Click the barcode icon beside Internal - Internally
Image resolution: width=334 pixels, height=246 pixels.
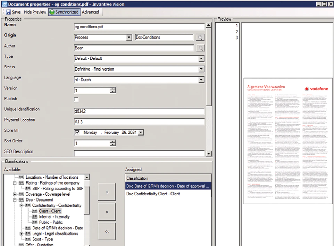pos(35,216)
